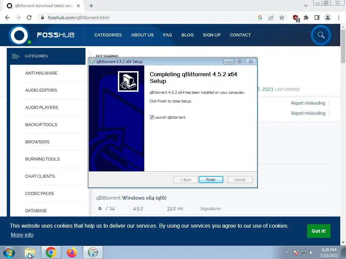Show hidden tray icons arrow
346x259 pixels.
point(287,253)
